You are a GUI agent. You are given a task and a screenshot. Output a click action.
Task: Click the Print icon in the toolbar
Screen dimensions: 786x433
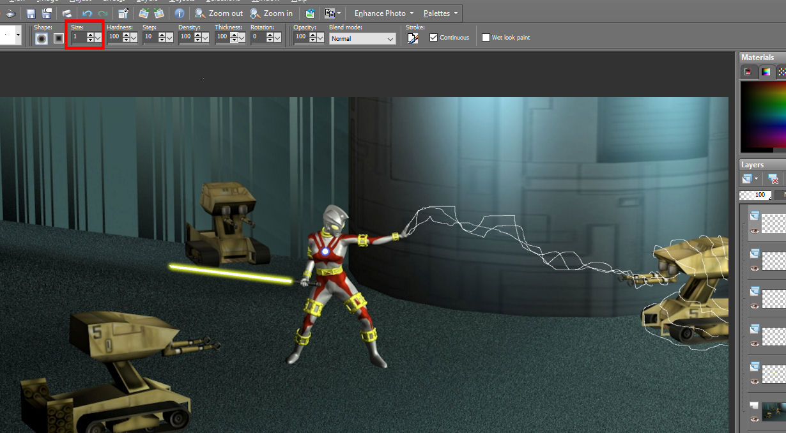click(66, 13)
